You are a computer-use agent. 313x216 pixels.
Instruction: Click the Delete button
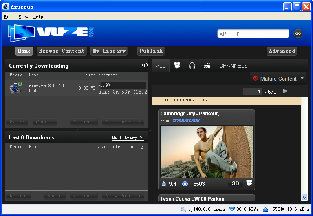pos(18,196)
